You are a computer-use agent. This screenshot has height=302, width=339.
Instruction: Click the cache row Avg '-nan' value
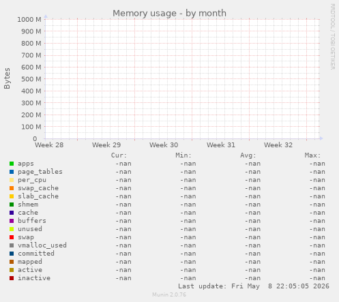[x=252, y=213]
